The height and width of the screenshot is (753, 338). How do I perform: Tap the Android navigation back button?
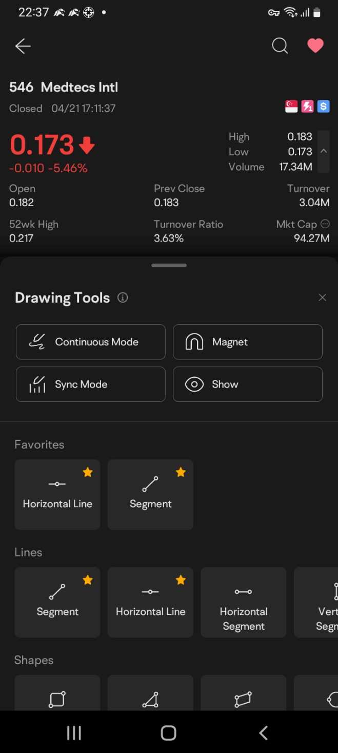point(264,732)
